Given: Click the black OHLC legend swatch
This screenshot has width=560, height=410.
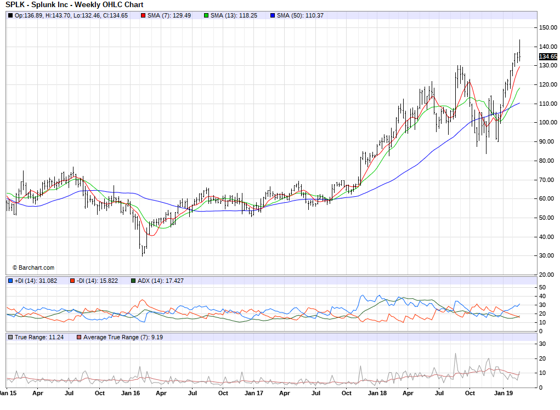Looking at the screenshot, I should click(10, 16).
